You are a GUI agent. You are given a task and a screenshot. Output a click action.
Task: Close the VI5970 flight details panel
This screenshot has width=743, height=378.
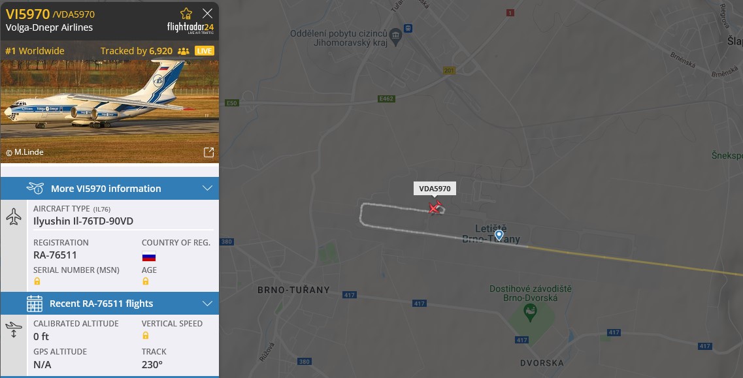207,13
